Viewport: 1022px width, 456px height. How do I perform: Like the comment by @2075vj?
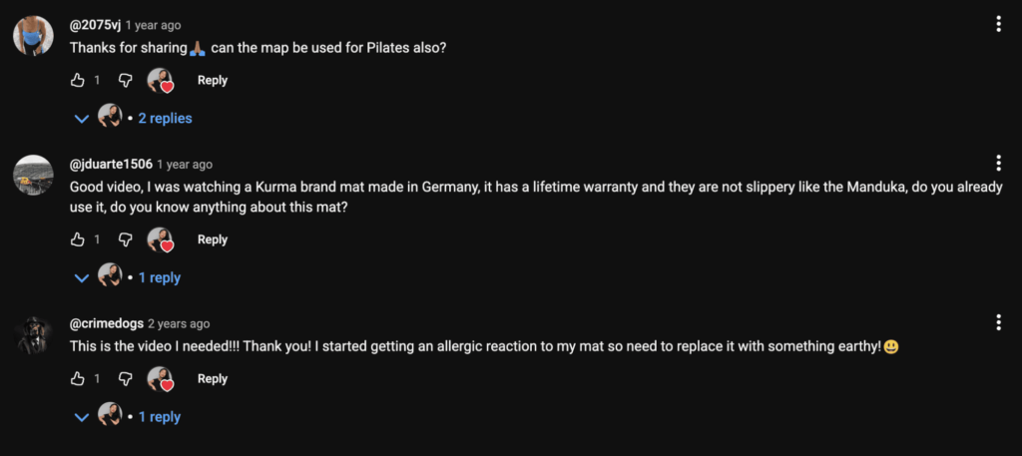click(78, 80)
